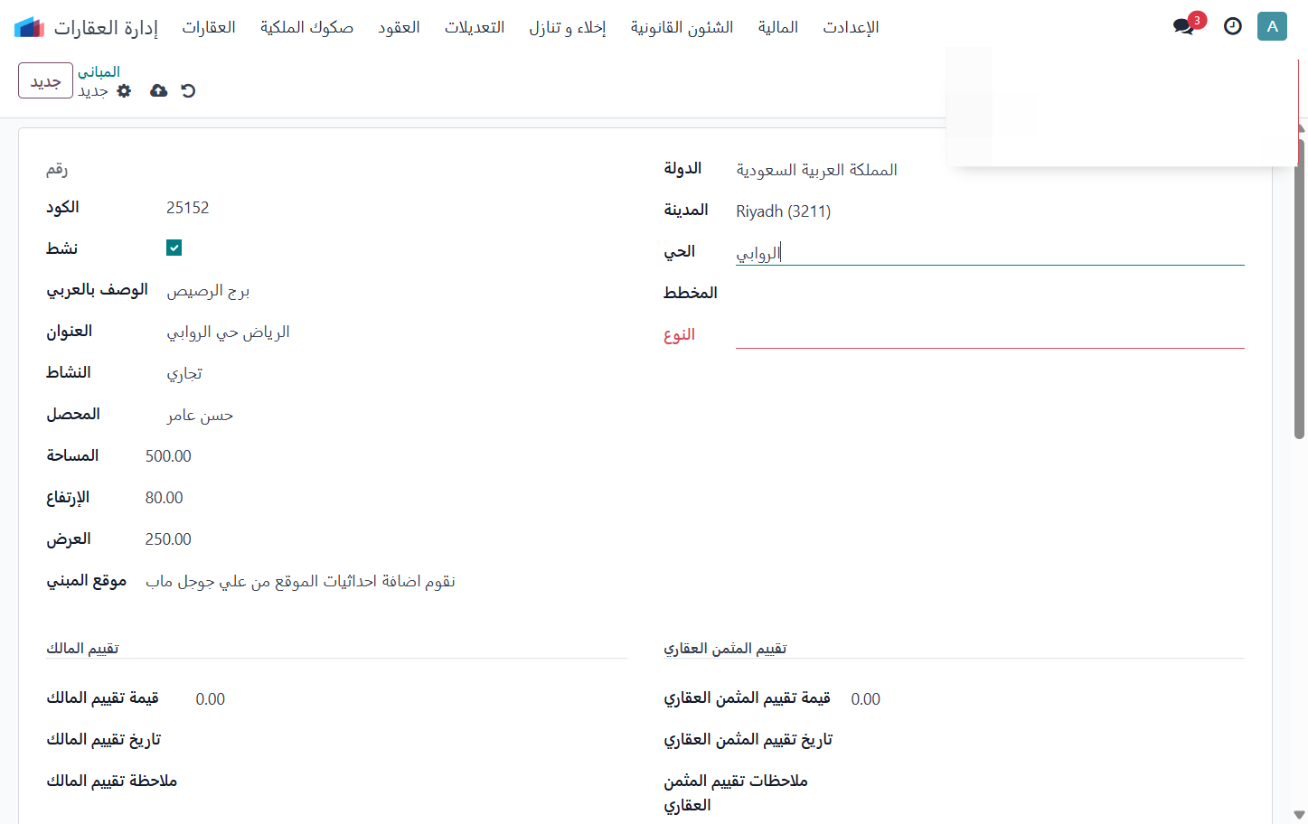Viewport: 1308px width, 824px height.
Task: Open the activities clock icon
Action: click(1233, 26)
